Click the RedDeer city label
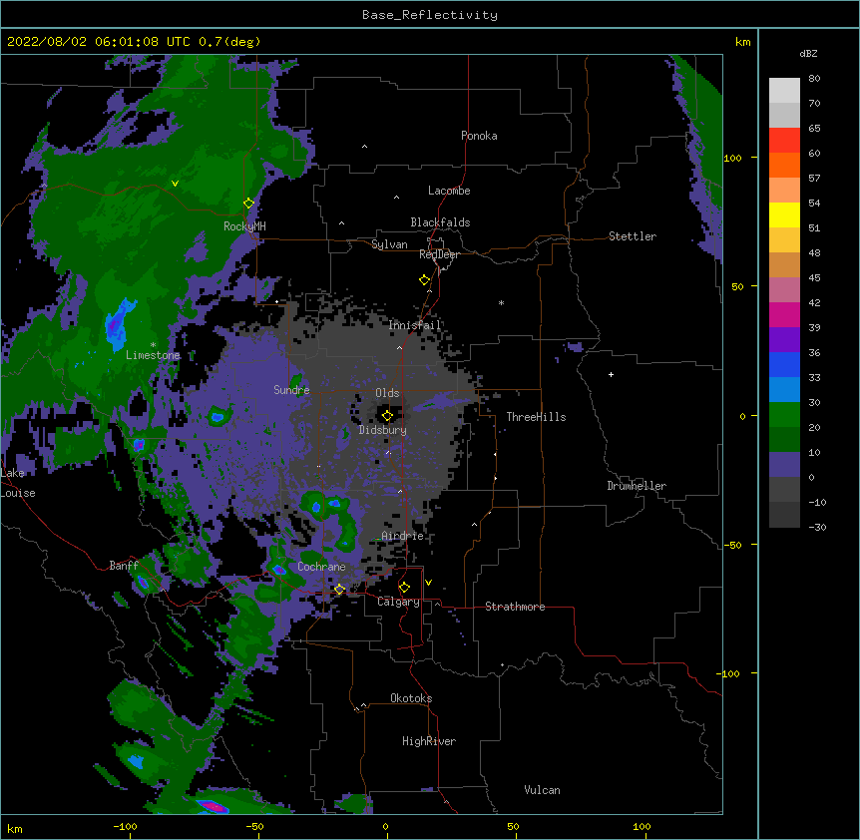This screenshot has width=860, height=840. click(439, 254)
